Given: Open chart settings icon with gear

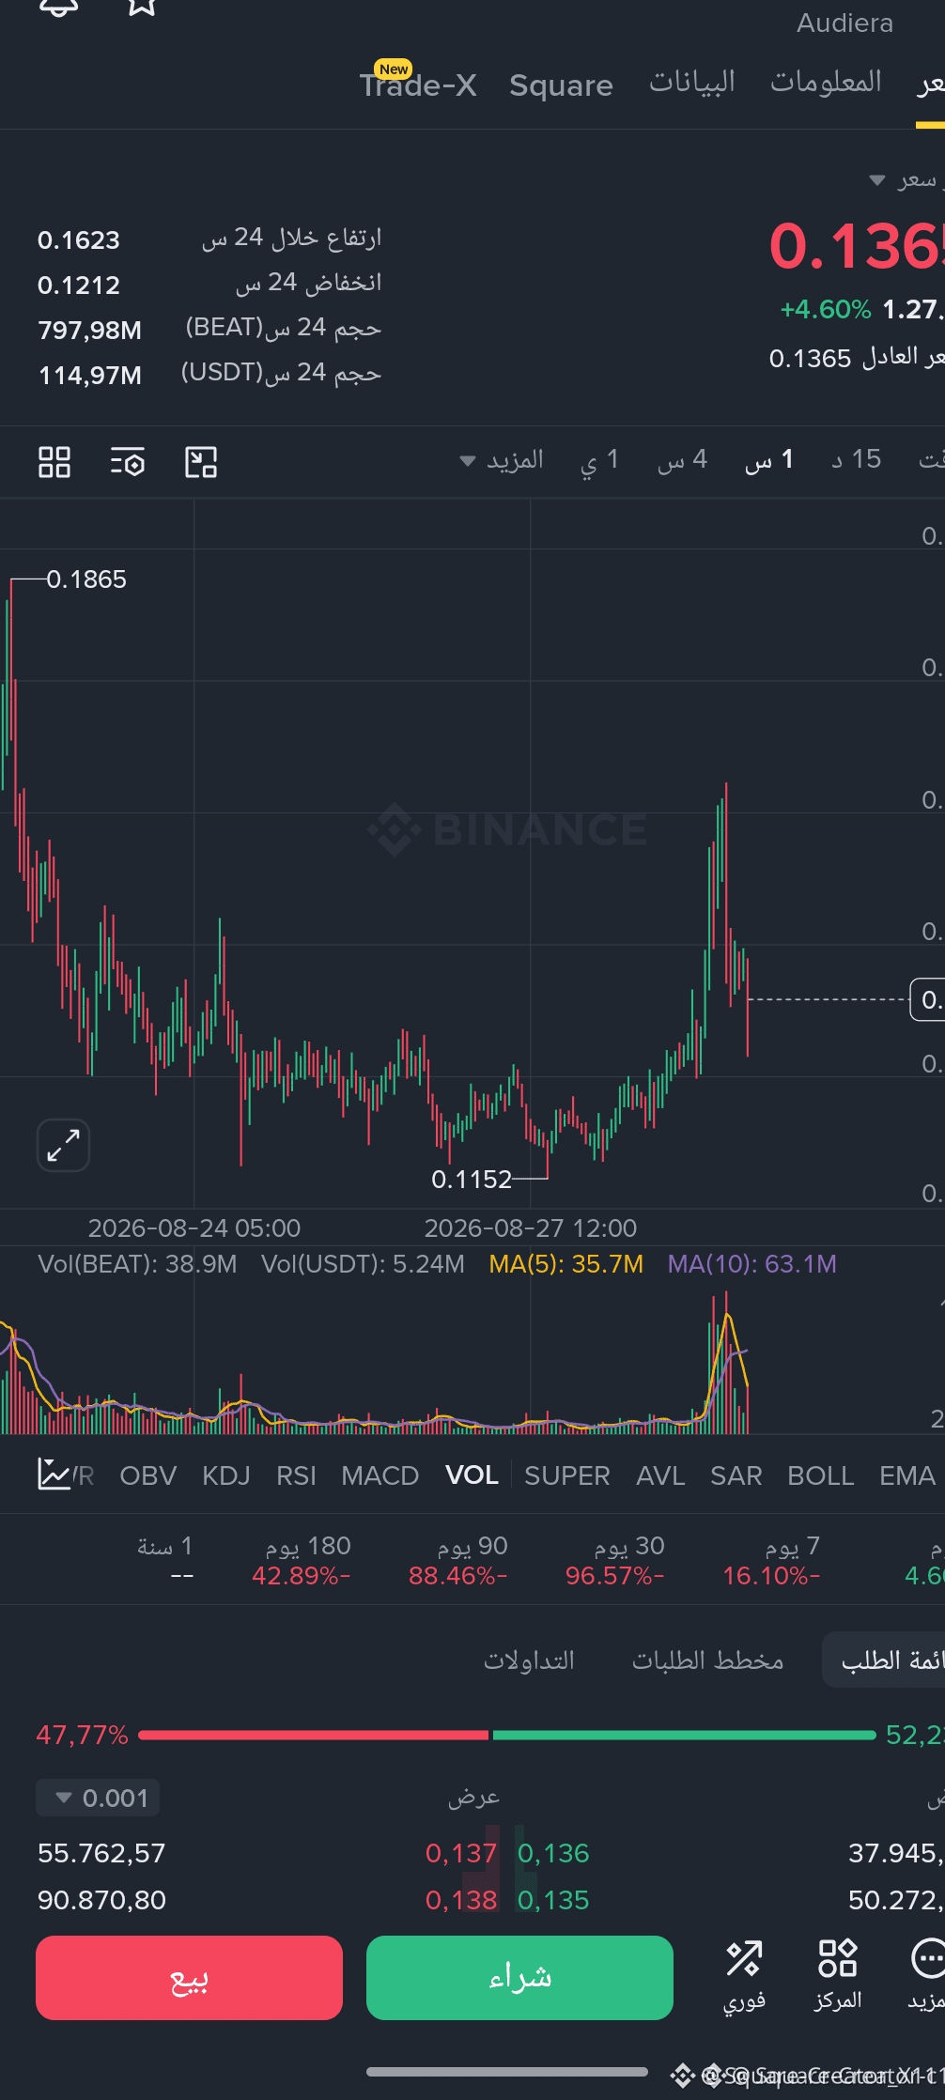Looking at the screenshot, I should click(x=128, y=462).
